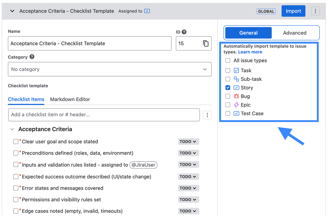This screenshot has width=328, height=220.
Task: Click the Bug issue type icon
Action: click(x=236, y=96)
